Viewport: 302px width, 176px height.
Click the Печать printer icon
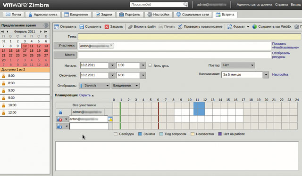[161, 27]
